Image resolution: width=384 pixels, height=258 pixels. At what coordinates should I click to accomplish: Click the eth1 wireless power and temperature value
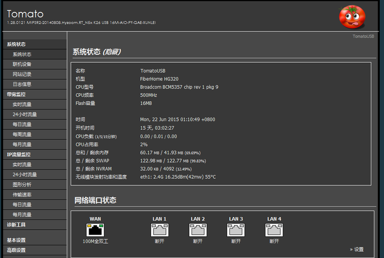click(x=178, y=177)
